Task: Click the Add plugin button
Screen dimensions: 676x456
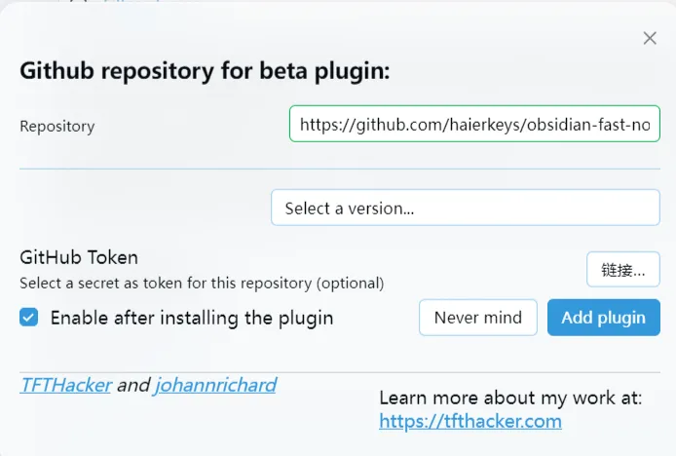Action: point(603,318)
